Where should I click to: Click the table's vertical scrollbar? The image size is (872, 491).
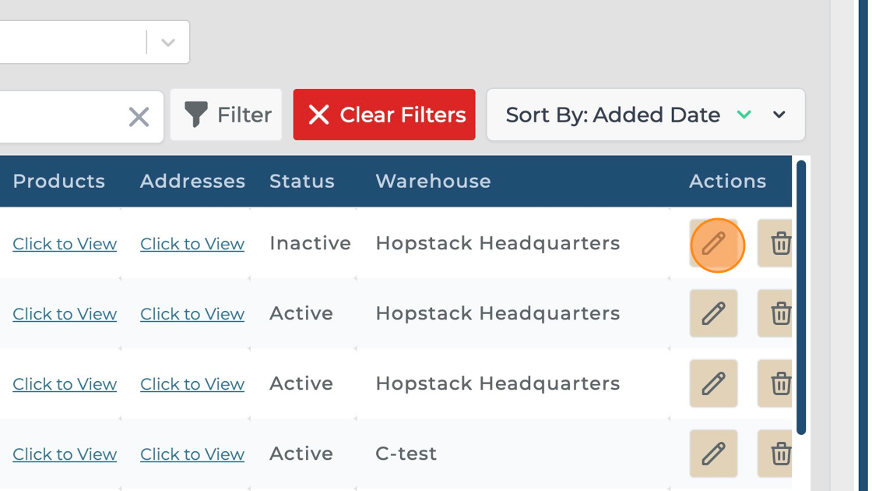801,296
